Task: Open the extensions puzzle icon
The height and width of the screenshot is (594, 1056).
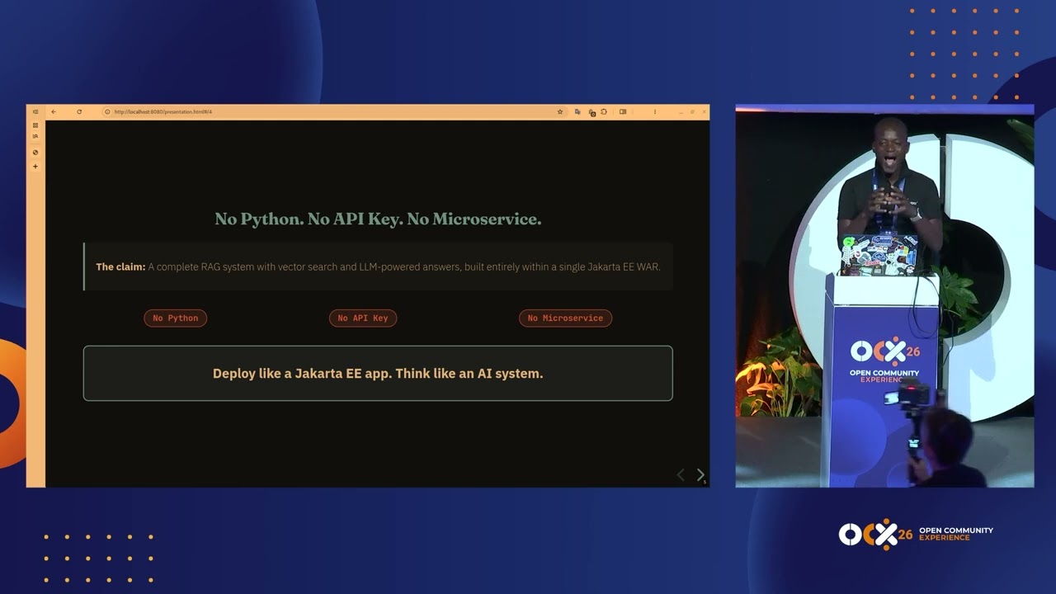Action: click(604, 111)
